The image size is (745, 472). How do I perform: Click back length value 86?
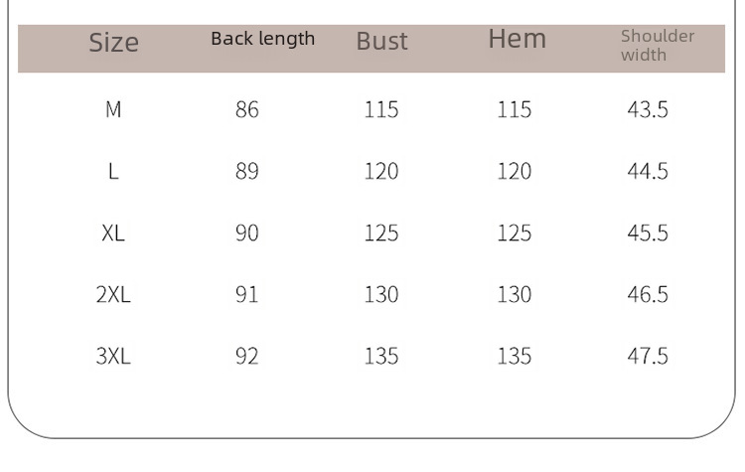247,109
